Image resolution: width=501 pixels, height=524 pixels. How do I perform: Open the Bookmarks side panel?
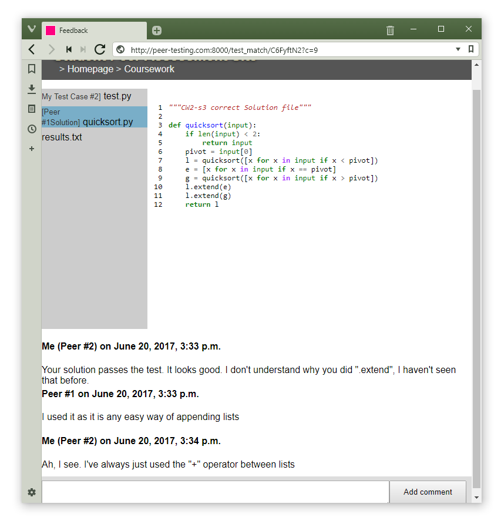pyautogui.click(x=32, y=69)
